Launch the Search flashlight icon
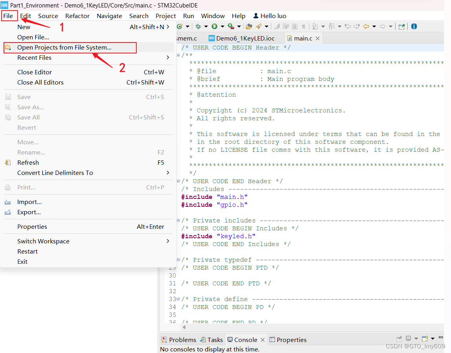The image size is (451, 353). pyautogui.click(x=258, y=26)
